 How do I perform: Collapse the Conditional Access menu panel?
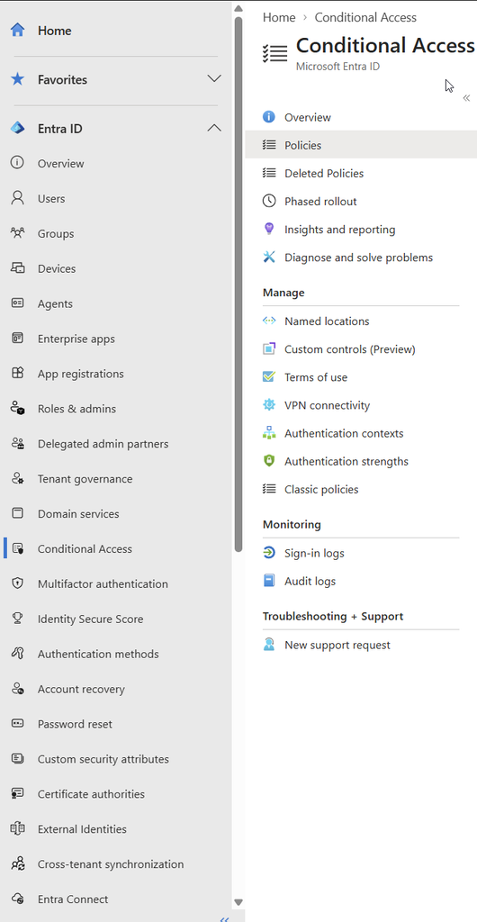[x=467, y=98]
